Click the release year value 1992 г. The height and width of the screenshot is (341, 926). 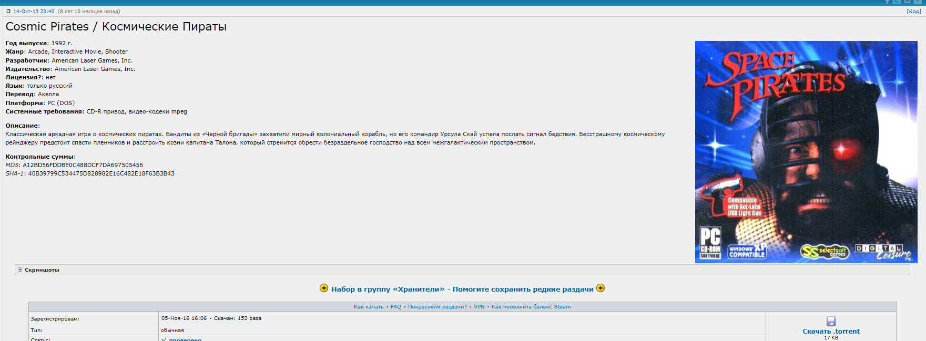tap(62, 43)
